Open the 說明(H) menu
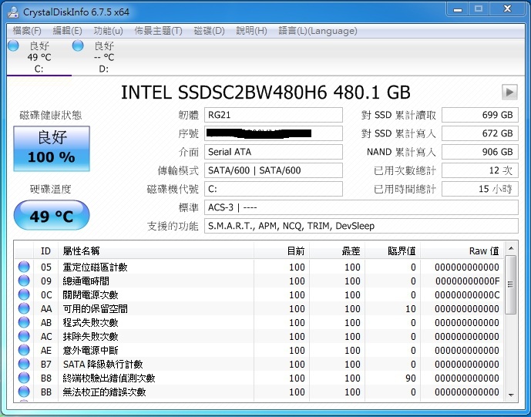This screenshot has width=531, height=417. click(251, 31)
